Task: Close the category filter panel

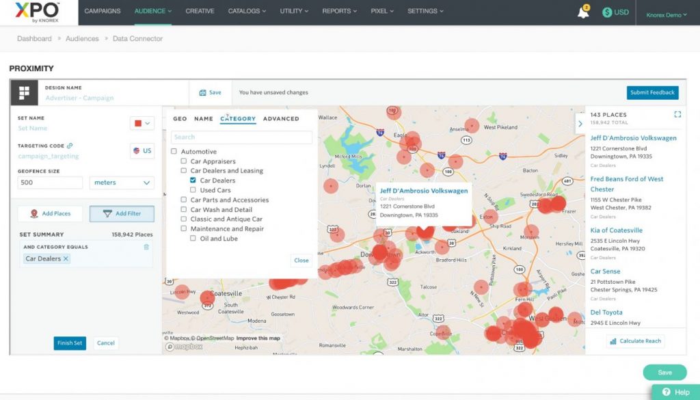Action: [301, 261]
